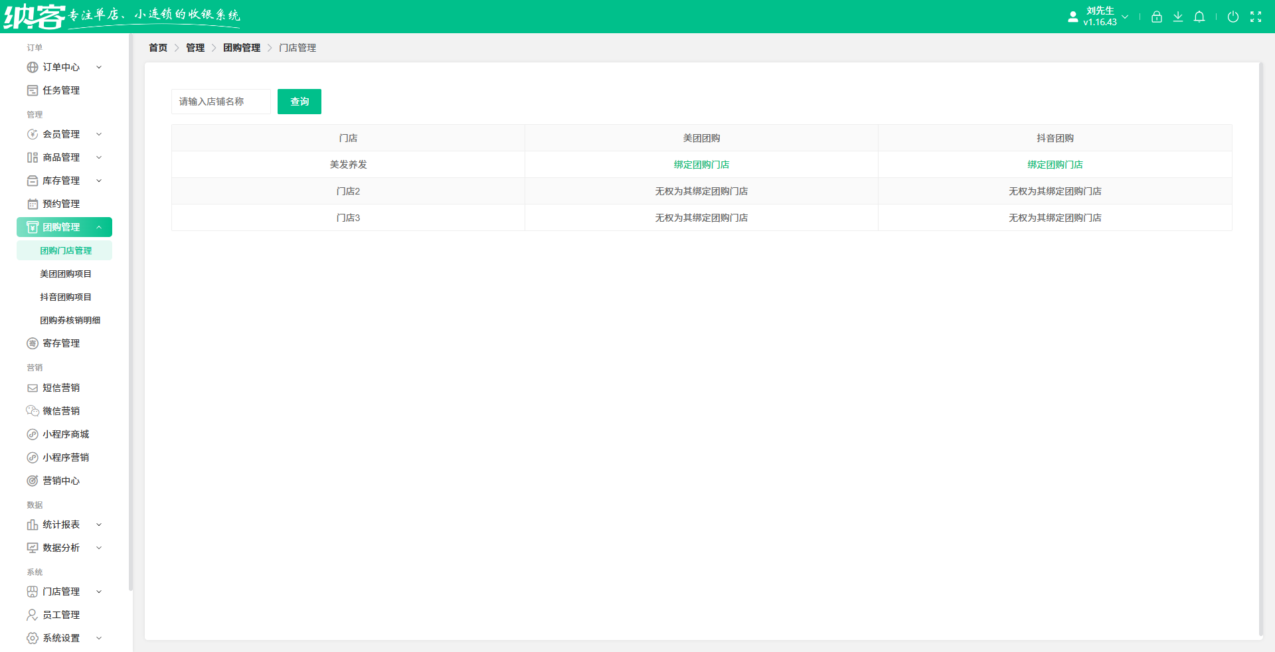Click the 统计报表 chart icon
Screen dimensions: 1275x652
pos(33,525)
